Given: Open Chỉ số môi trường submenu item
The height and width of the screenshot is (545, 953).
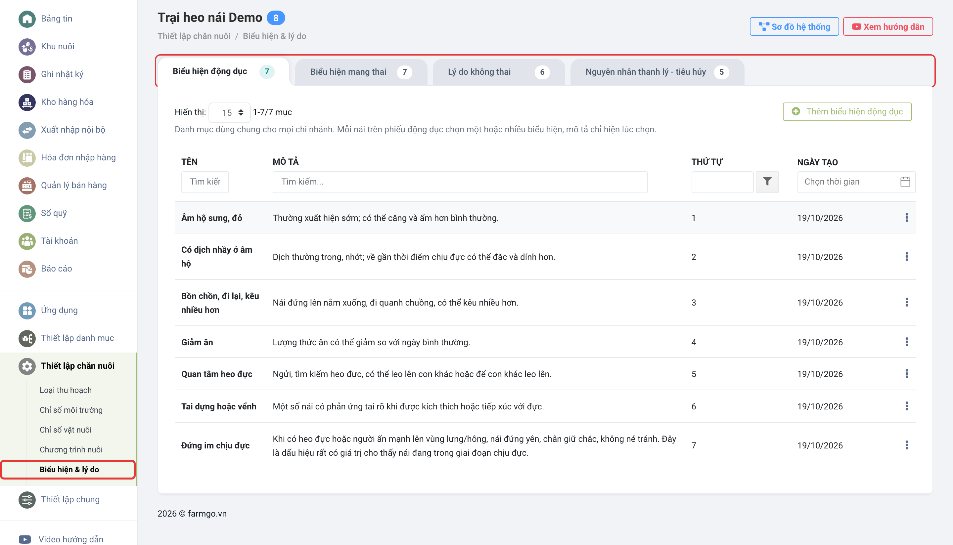Looking at the screenshot, I should 71,410.
